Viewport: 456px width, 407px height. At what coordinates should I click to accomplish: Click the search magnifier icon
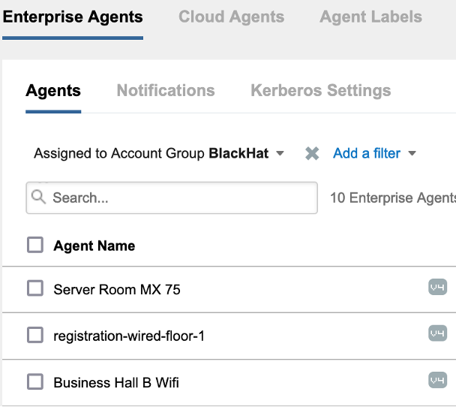click(39, 197)
